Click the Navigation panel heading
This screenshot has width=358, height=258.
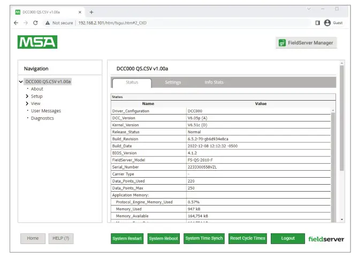point(36,69)
